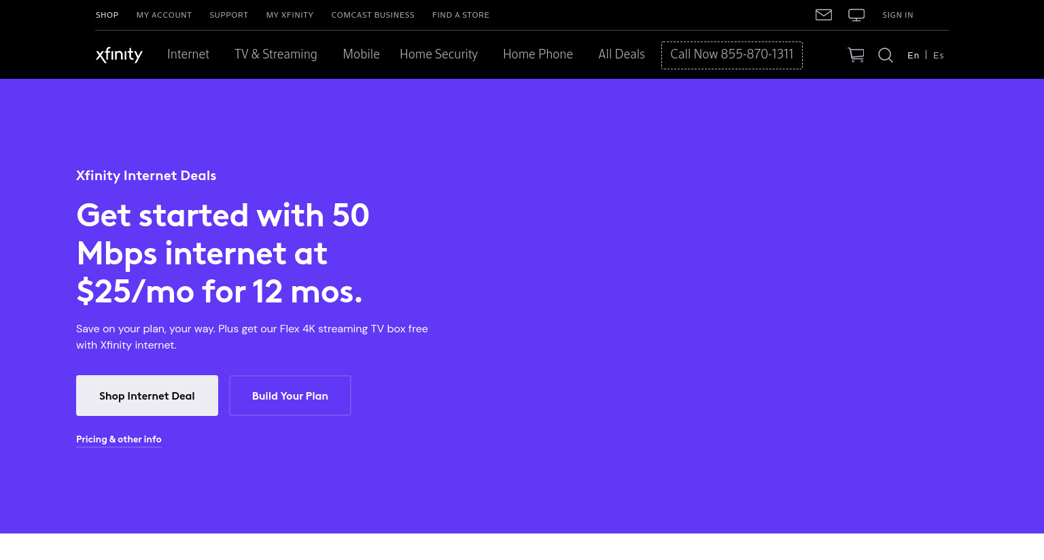Open the Internet menu
This screenshot has height=560, width=1044.
click(188, 54)
